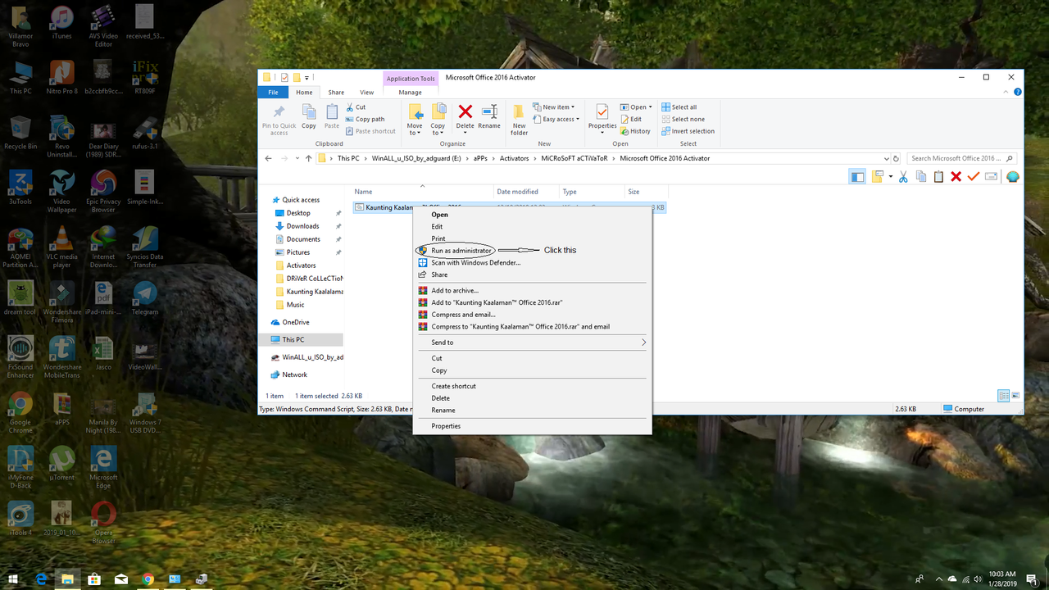Click the Activators breadcrumb in address bar
The height and width of the screenshot is (590, 1049).
click(515, 158)
